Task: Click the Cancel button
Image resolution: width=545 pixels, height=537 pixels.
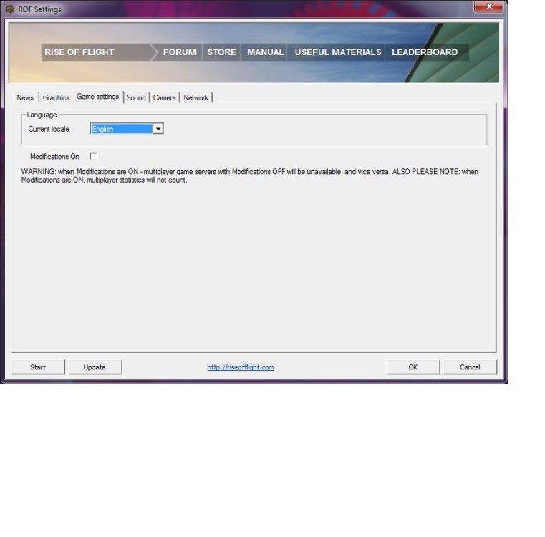Action: coord(470,367)
